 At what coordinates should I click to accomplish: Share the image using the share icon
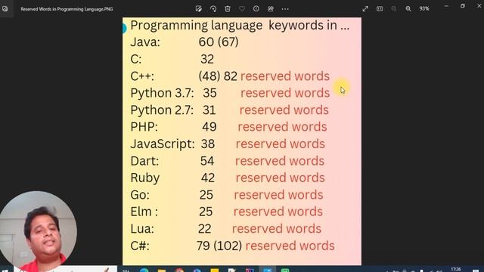pyautogui.click(x=271, y=9)
